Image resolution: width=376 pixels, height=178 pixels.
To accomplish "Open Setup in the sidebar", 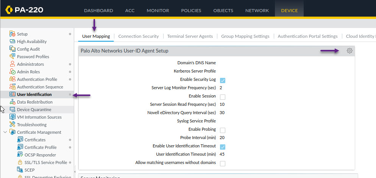I will coord(22,34).
